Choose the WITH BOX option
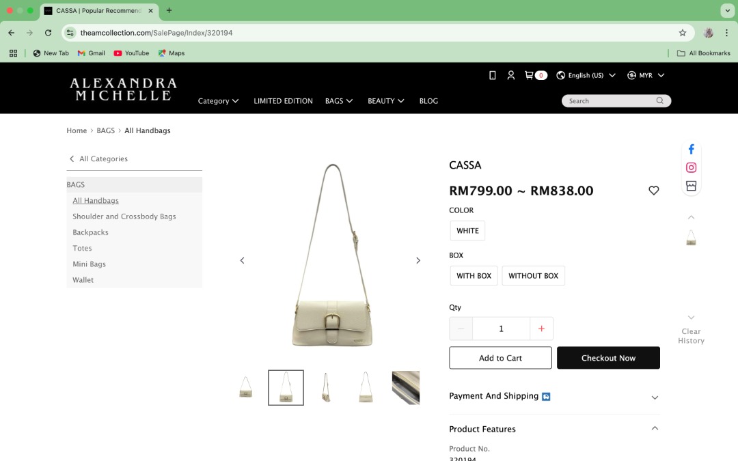The height and width of the screenshot is (461, 738). point(474,275)
